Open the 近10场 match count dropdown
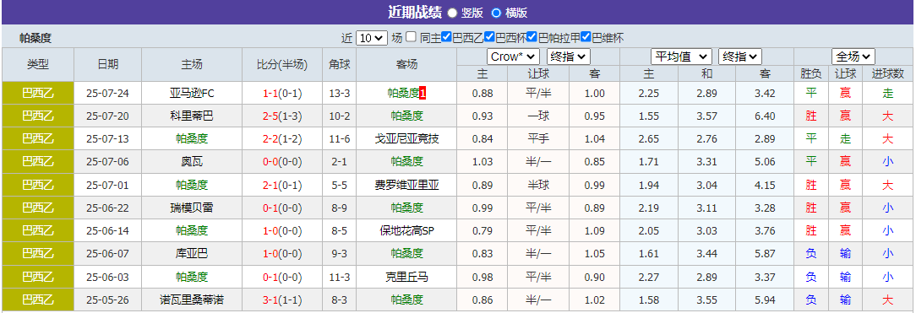 [372, 38]
